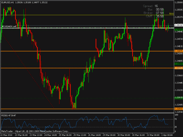Click the 23 Mar 22:00 time label
This screenshot has height=137, width=183.
[36, 135]
